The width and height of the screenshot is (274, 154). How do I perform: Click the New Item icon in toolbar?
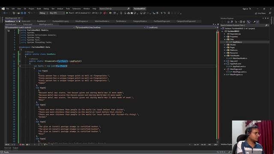(14, 13)
